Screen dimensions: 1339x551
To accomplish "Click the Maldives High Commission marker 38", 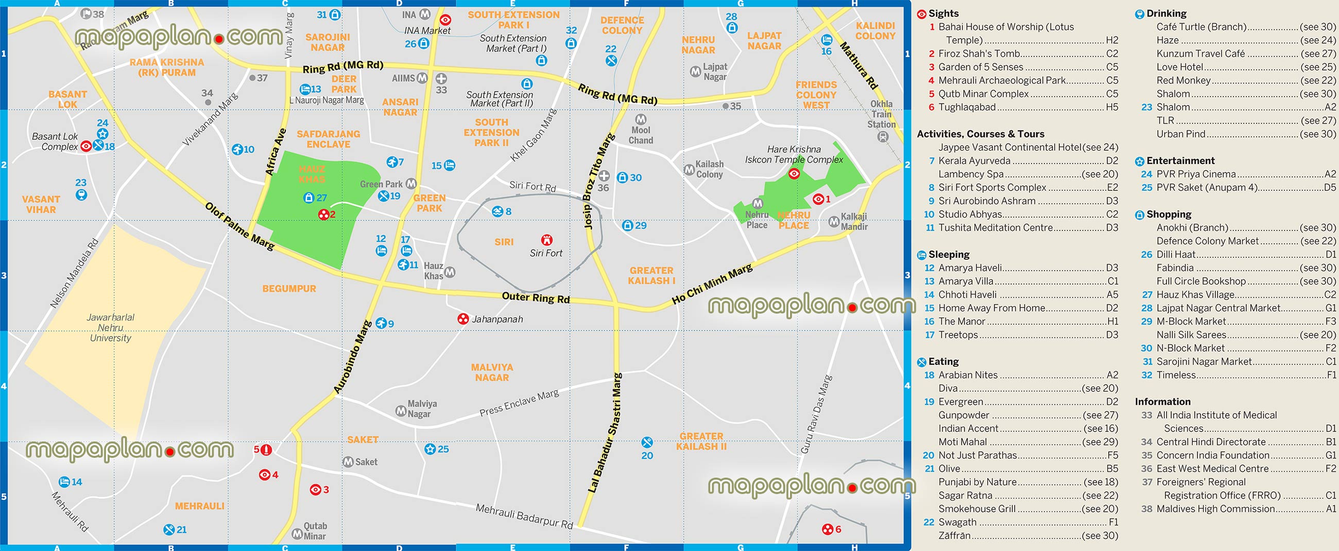I will click(87, 14).
